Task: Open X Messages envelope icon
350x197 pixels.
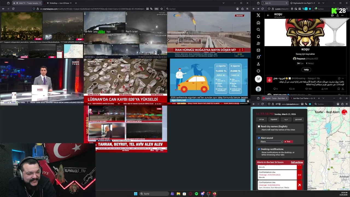Action: (x=258, y=50)
